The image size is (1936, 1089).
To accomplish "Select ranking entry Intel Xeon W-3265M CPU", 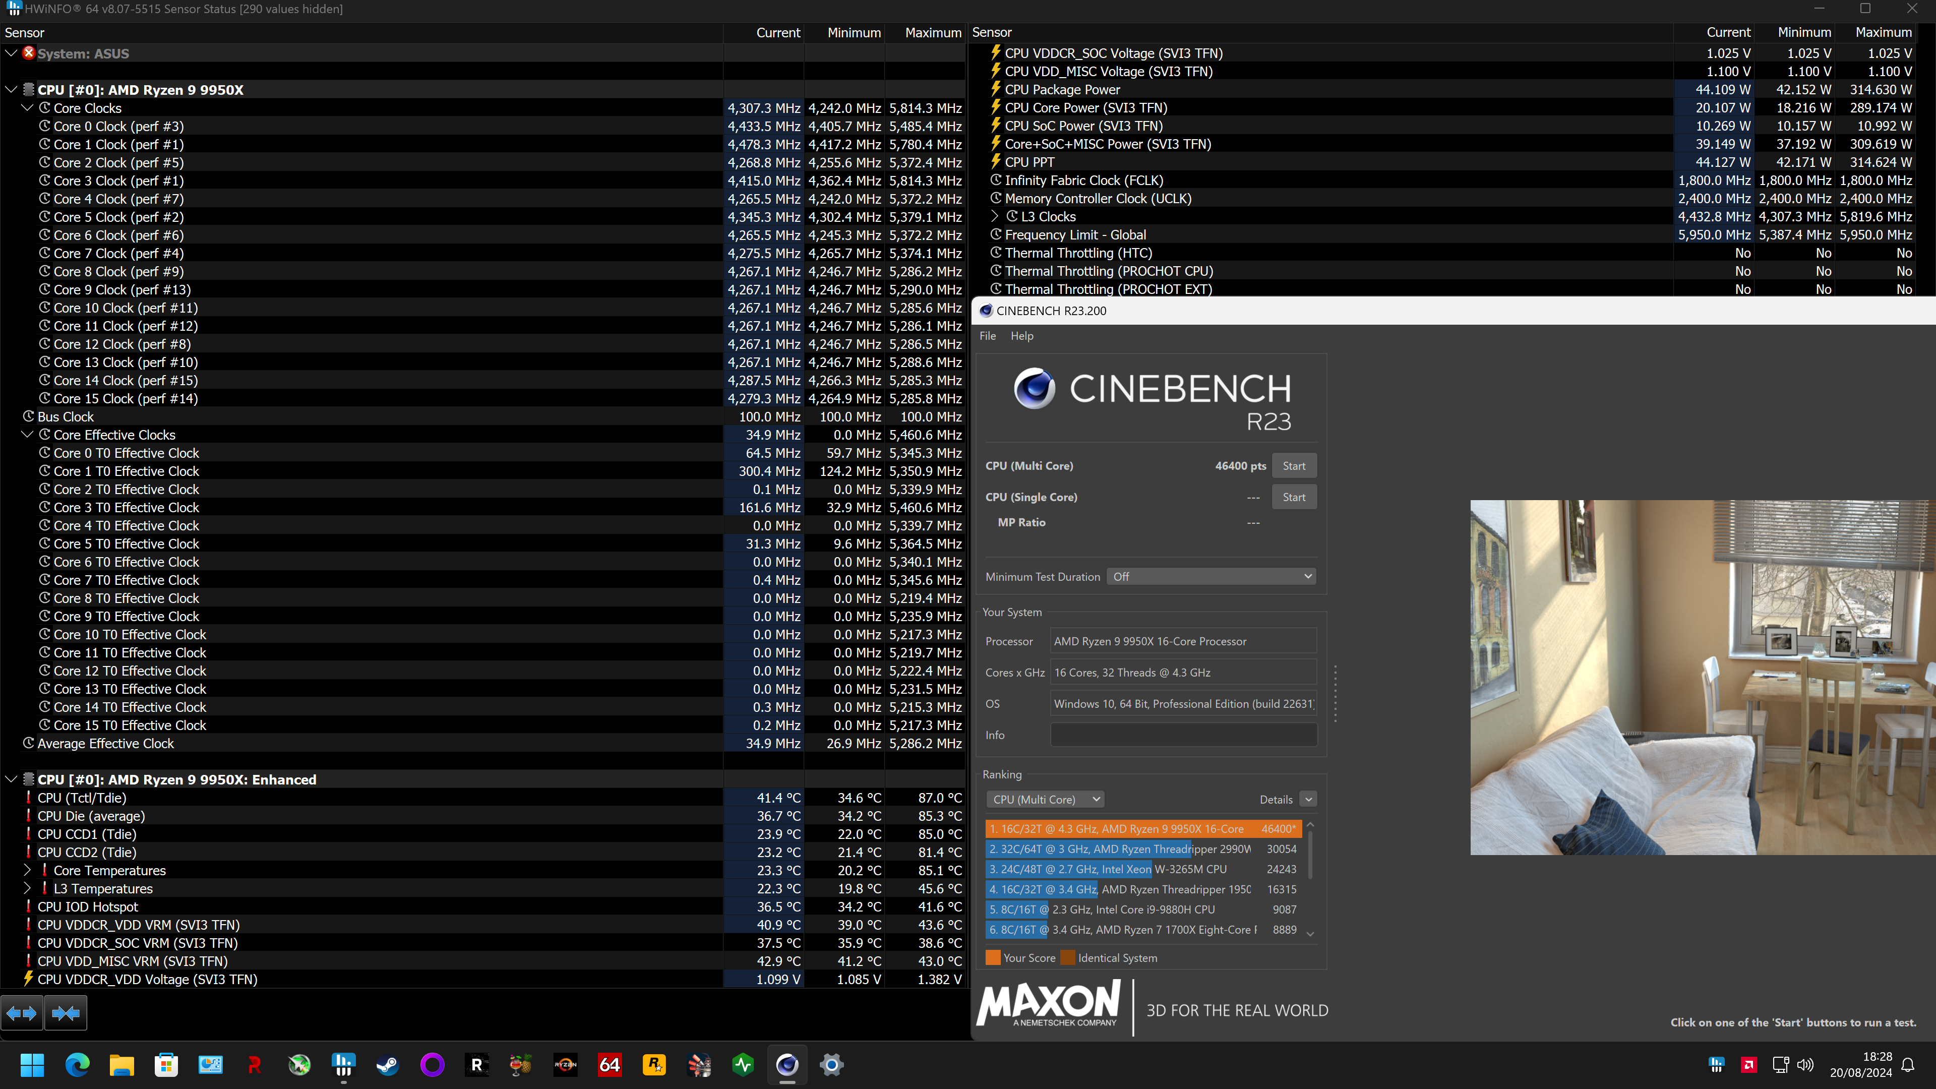I will pyautogui.click(x=1143, y=869).
